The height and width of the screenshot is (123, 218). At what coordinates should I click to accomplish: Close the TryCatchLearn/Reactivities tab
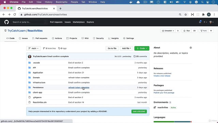tap(54, 9)
